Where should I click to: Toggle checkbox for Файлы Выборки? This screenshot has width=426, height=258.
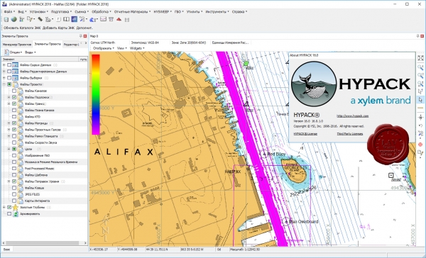tap(9, 78)
